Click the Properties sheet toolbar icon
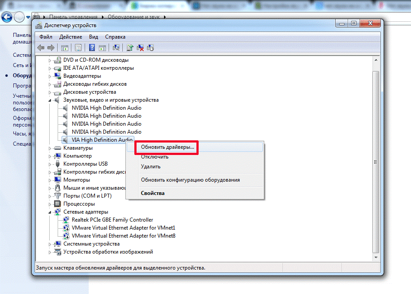411x294 pixels. [78, 48]
